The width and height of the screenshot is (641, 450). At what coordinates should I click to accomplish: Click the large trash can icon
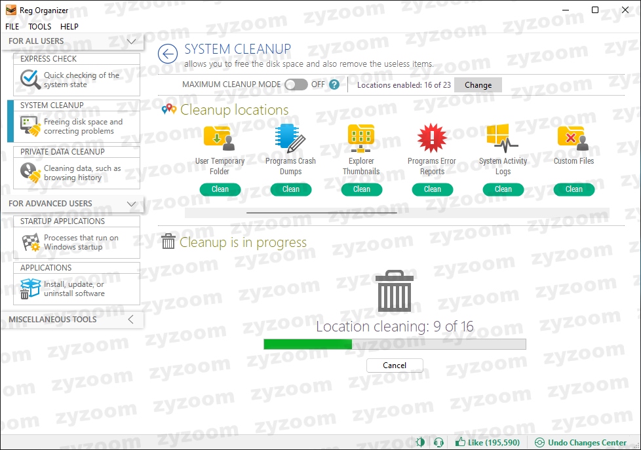pyautogui.click(x=395, y=291)
